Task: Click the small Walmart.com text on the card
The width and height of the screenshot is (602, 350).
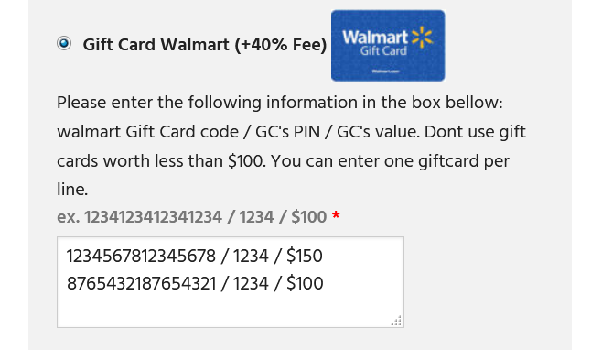Action: coord(386,71)
